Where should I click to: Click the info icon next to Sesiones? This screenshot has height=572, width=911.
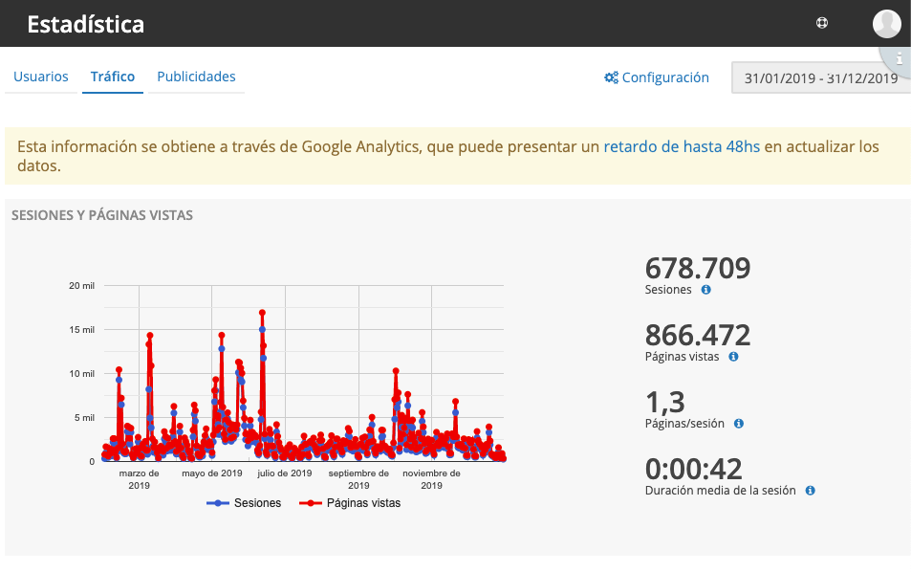(x=705, y=290)
